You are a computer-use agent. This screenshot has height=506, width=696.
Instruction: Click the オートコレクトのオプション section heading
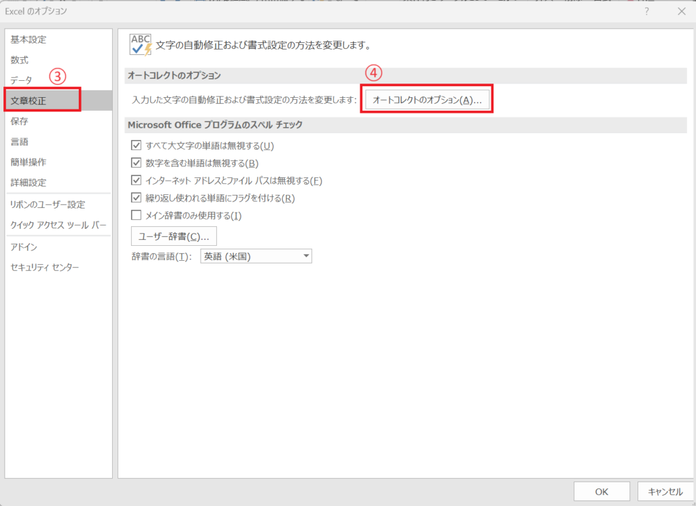point(174,75)
